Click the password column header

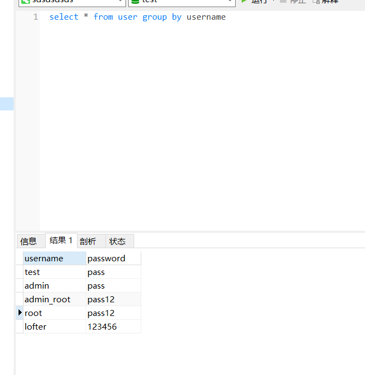pyautogui.click(x=113, y=258)
